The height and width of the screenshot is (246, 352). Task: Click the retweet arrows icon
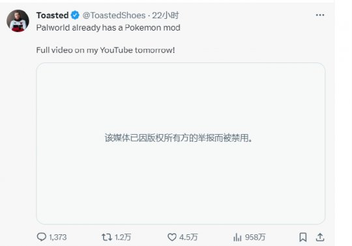point(107,237)
